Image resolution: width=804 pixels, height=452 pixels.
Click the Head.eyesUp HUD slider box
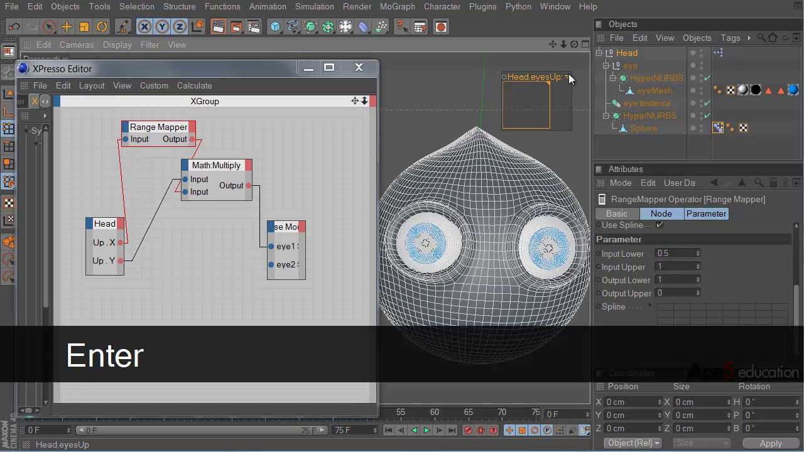pyautogui.click(x=526, y=105)
